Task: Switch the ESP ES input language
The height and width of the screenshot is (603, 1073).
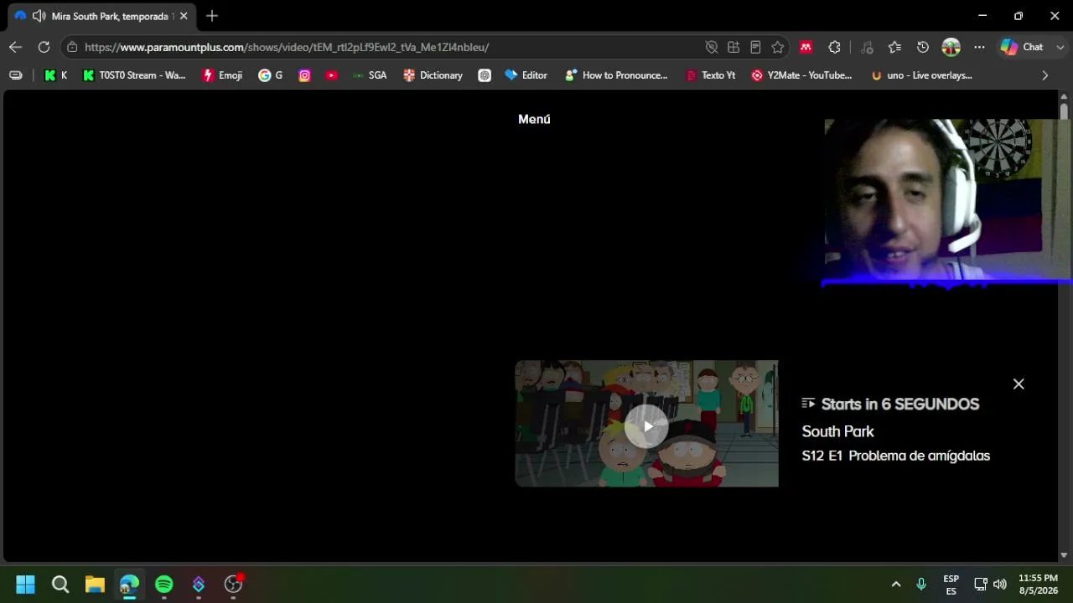Action: [x=951, y=584]
